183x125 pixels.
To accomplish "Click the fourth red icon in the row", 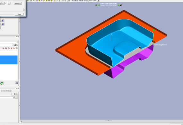I will pyautogui.click(x=11, y=48).
